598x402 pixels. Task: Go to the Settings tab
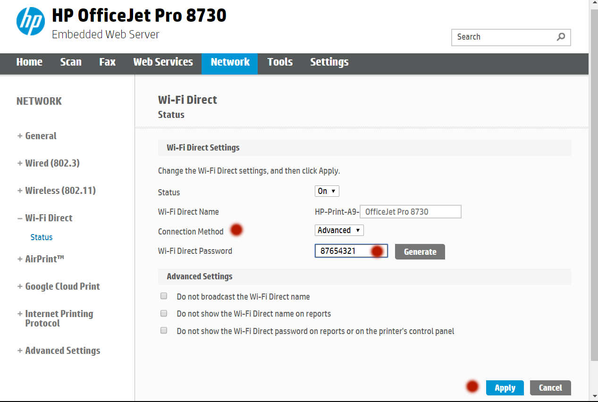[x=329, y=62]
